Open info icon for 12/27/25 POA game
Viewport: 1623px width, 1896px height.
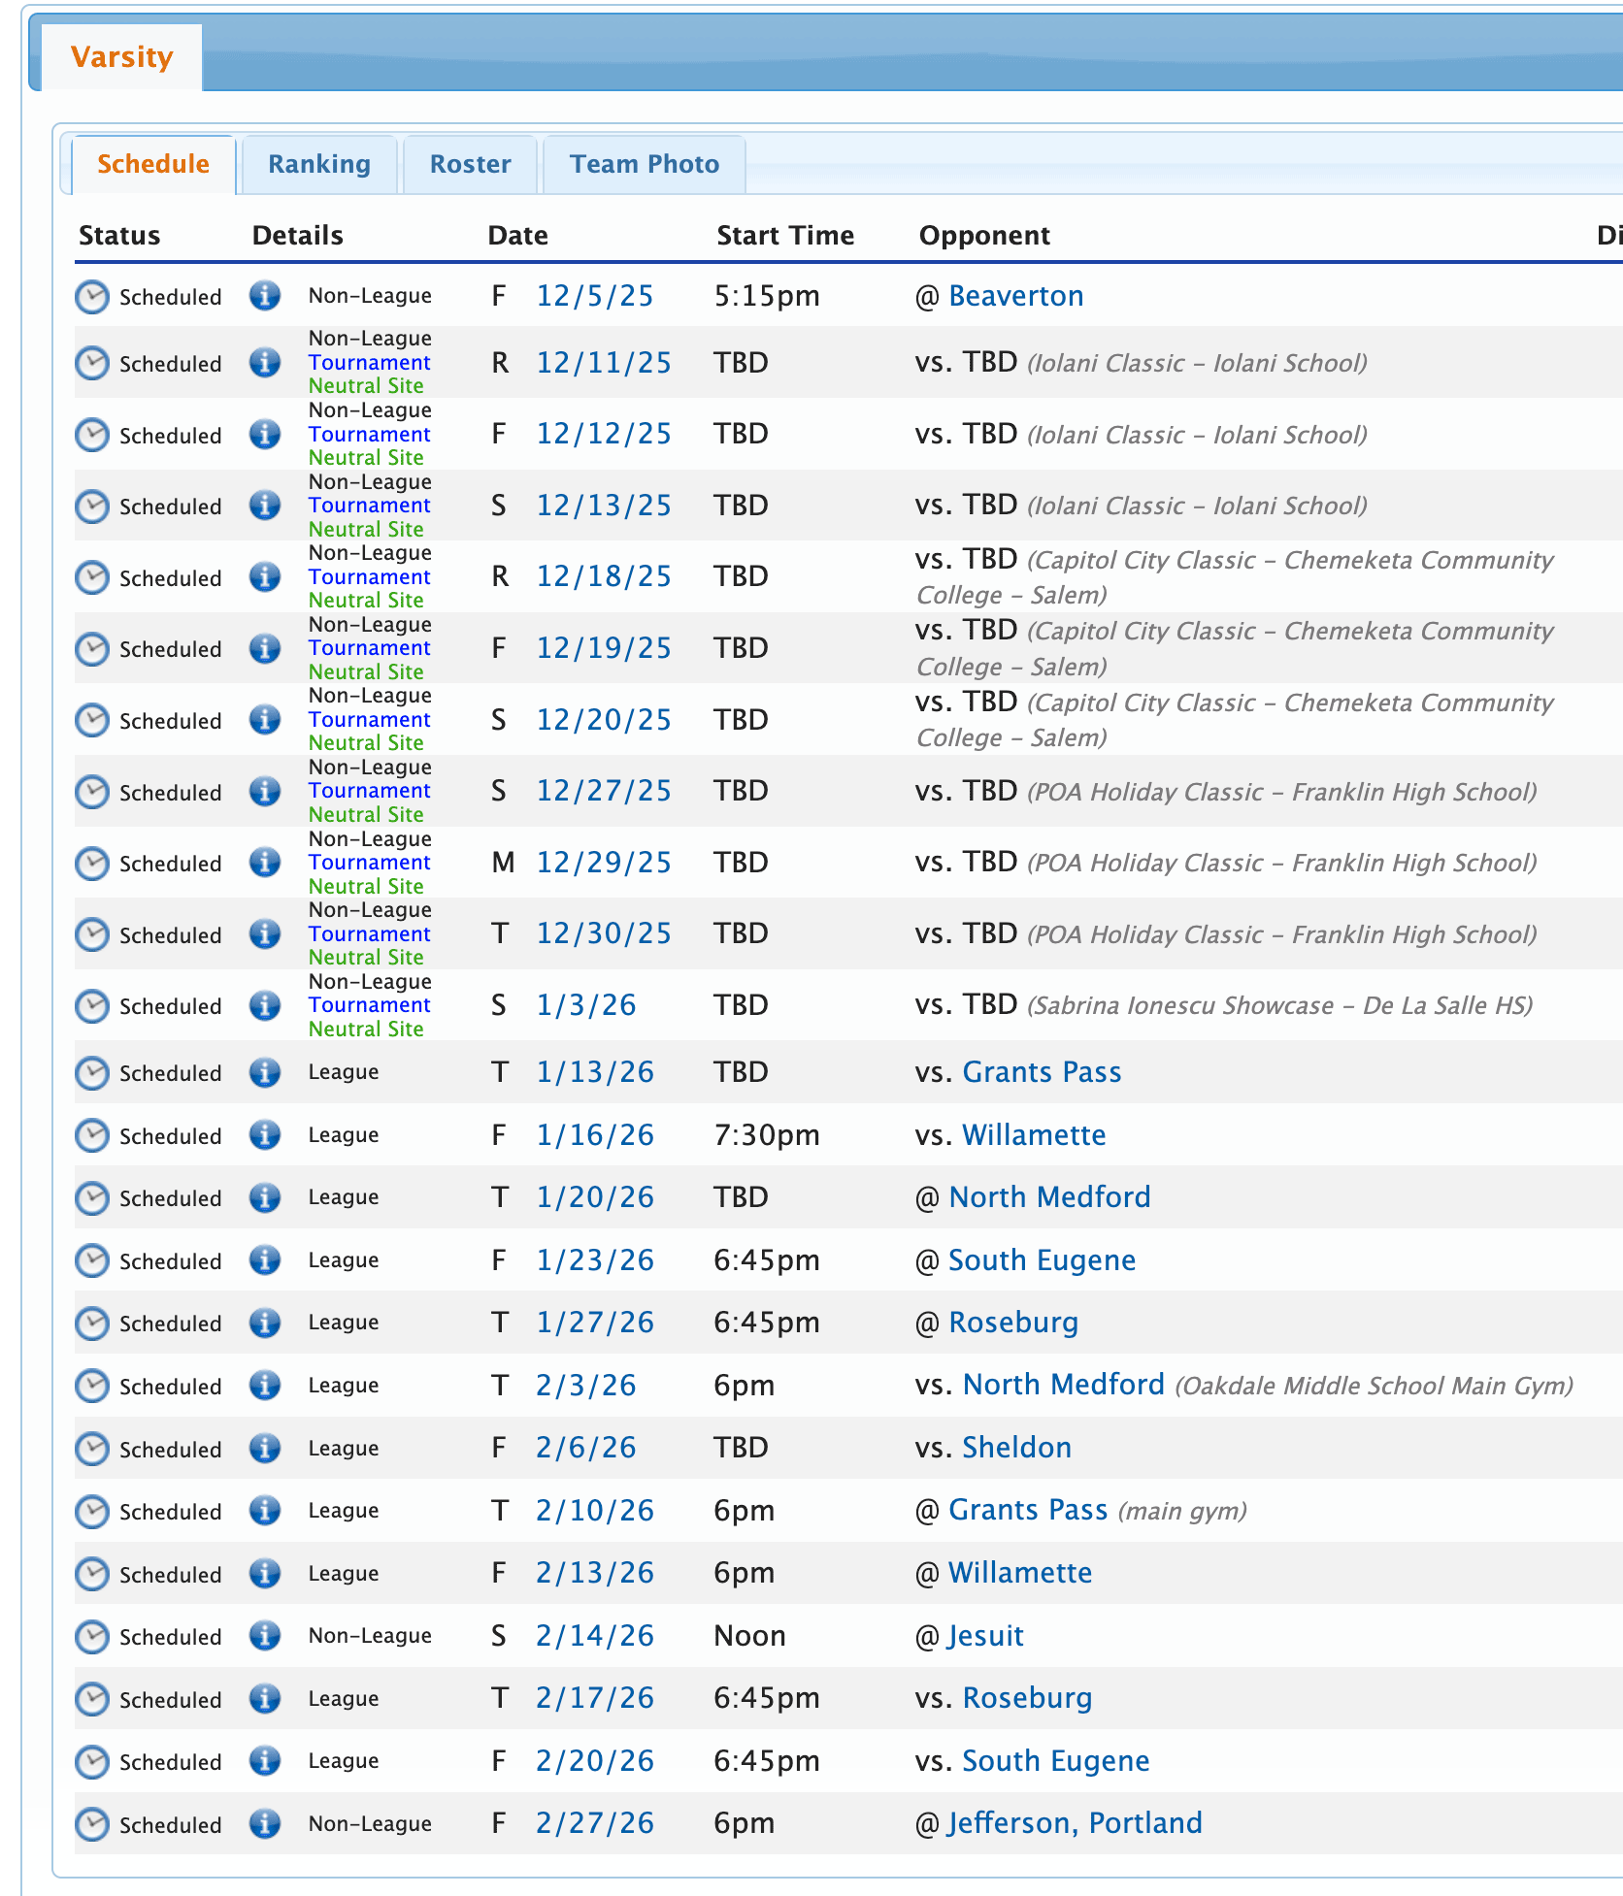click(264, 792)
